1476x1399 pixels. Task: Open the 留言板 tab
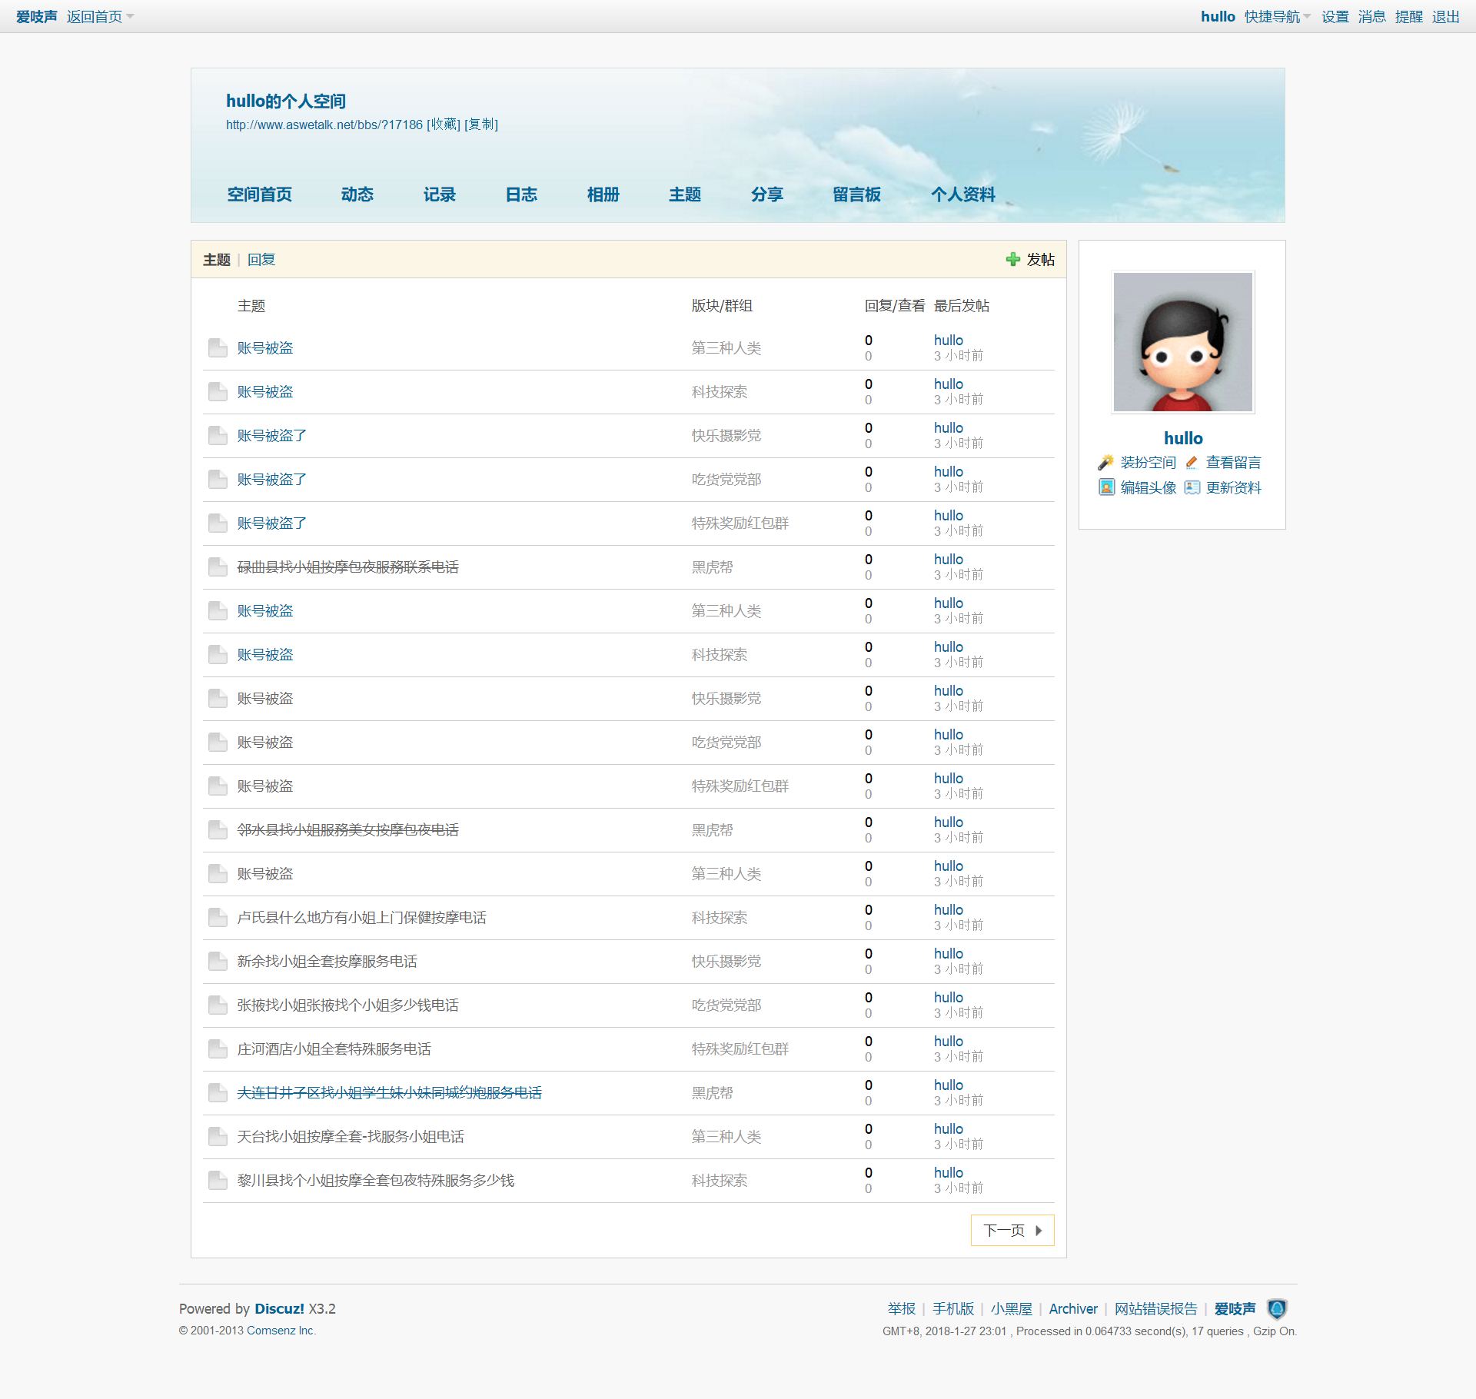[x=857, y=194]
